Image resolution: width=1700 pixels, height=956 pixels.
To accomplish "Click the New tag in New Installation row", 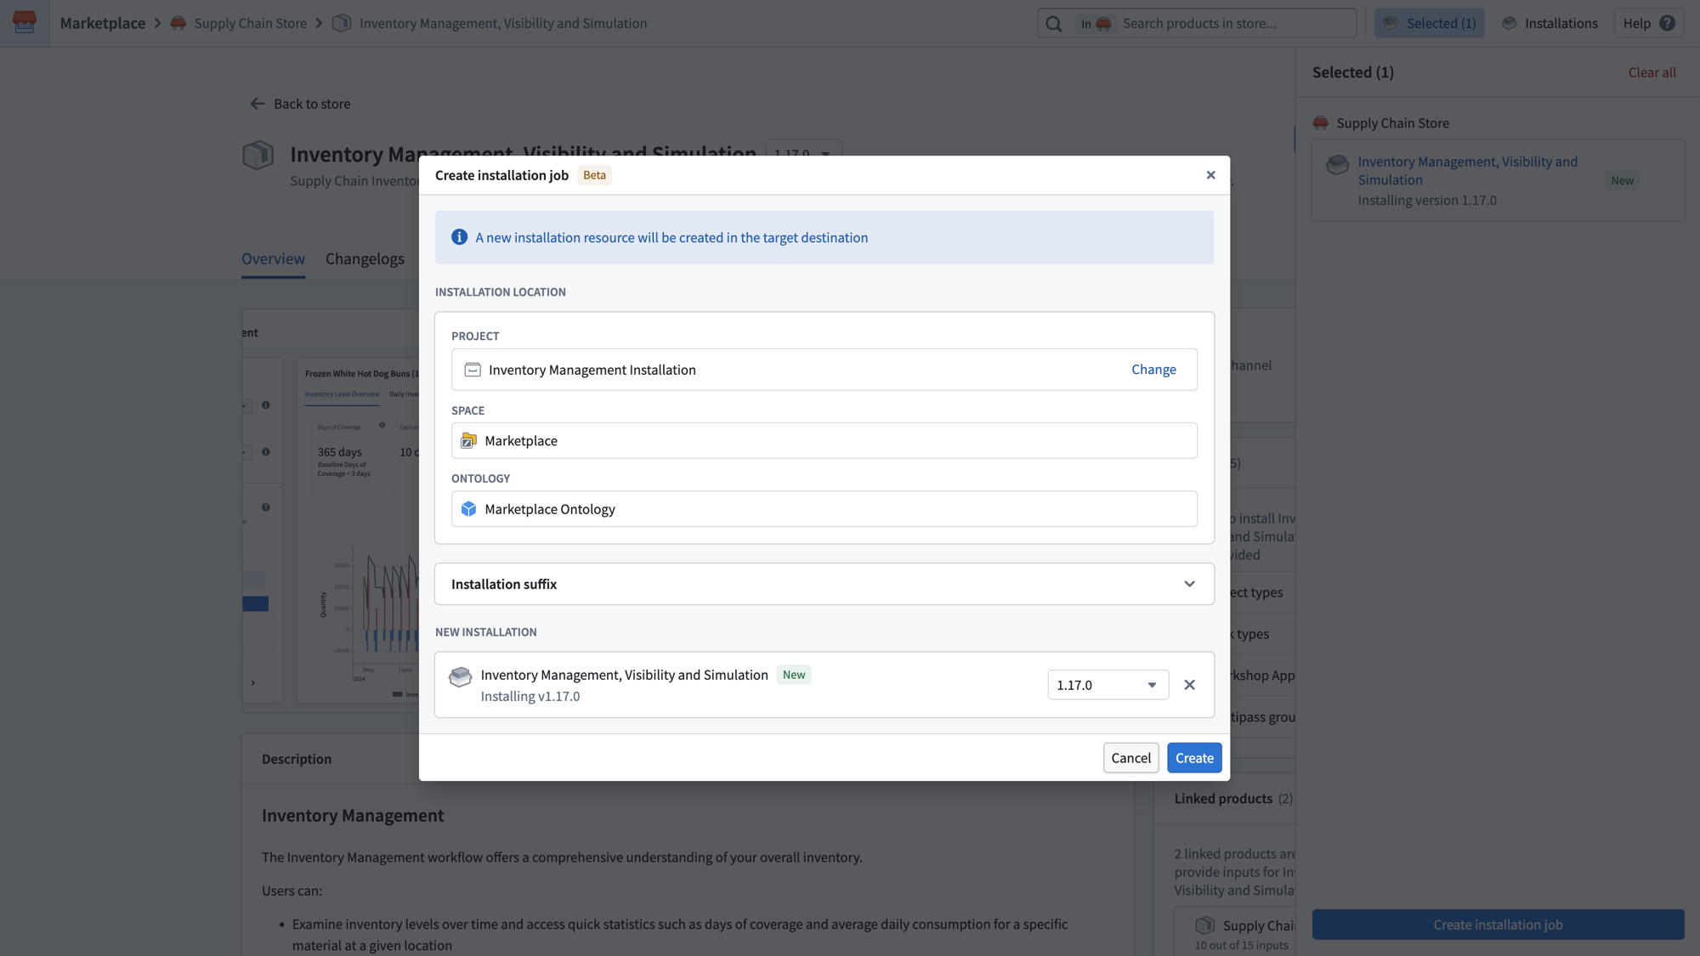I will [x=794, y=675].
